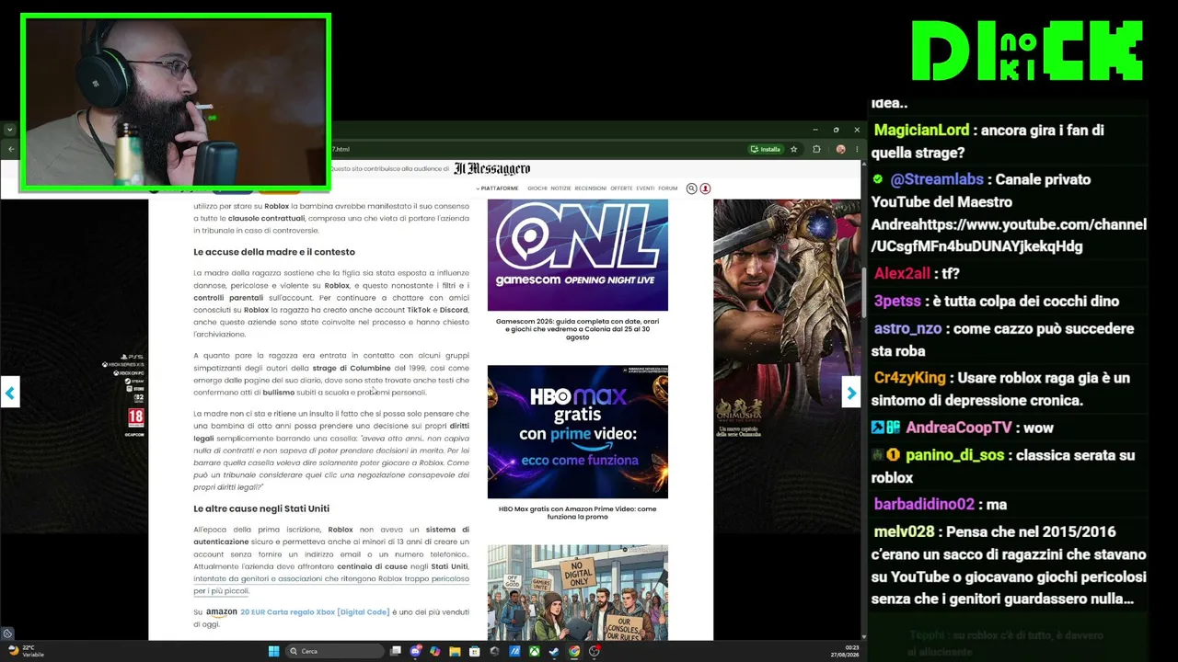Screen dimensions: 1178x662
Task: Open the GIOCHI menu item
Action: coord(537,188)
